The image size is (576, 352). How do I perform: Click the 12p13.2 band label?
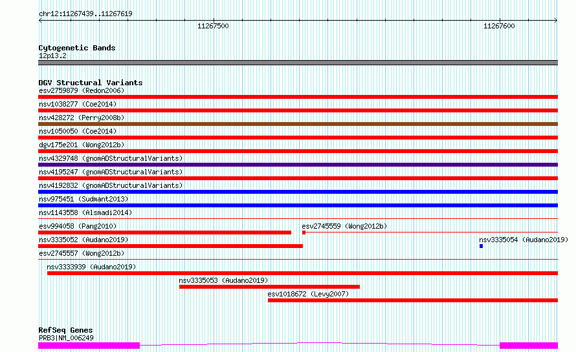[x=52, y=56]
